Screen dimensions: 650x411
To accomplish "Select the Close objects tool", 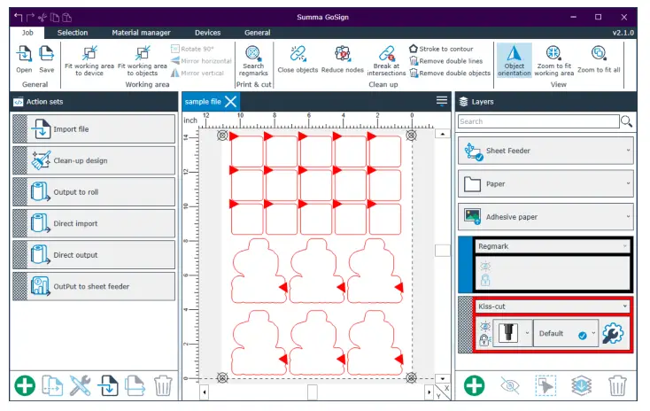I will [x=298, y=59].
